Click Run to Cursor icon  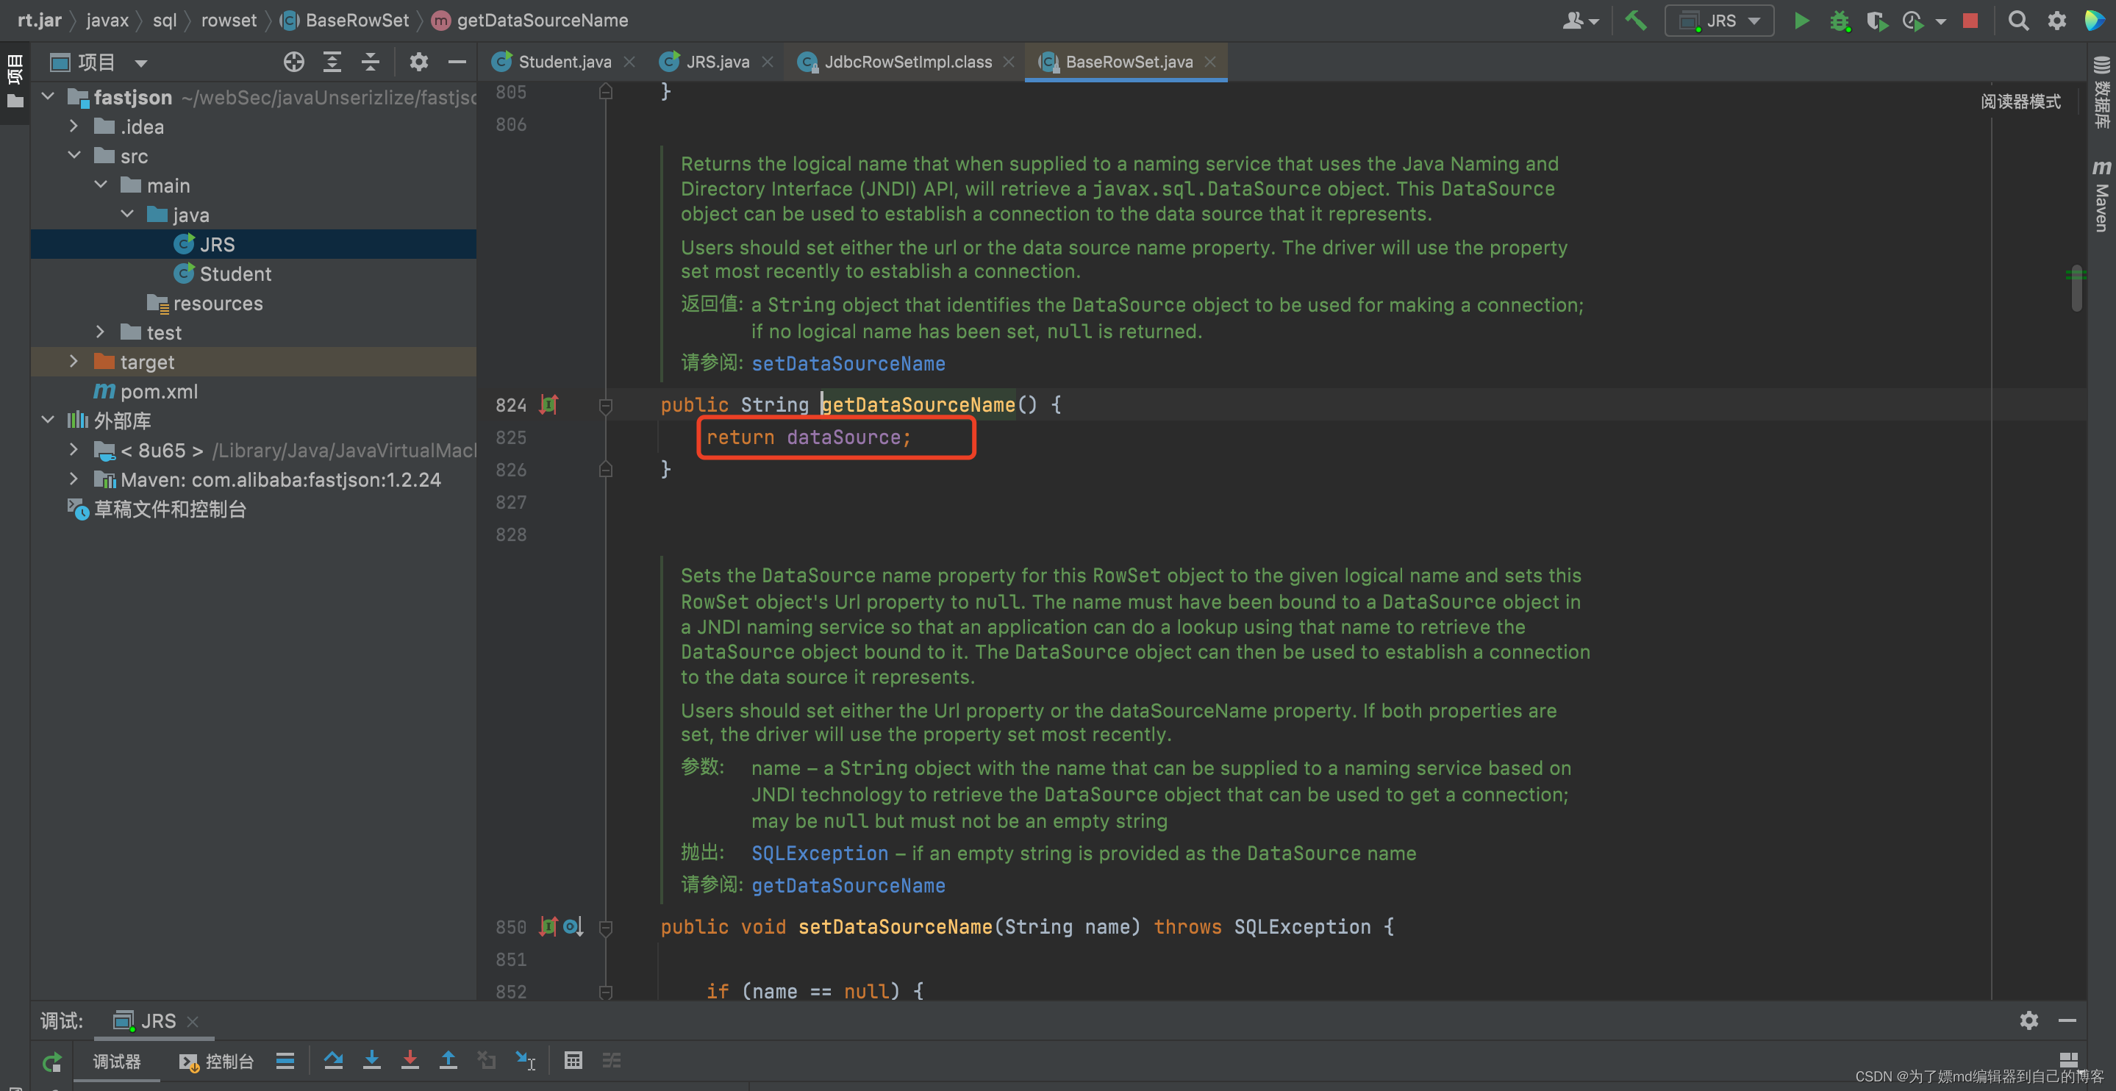(526, 1060)
